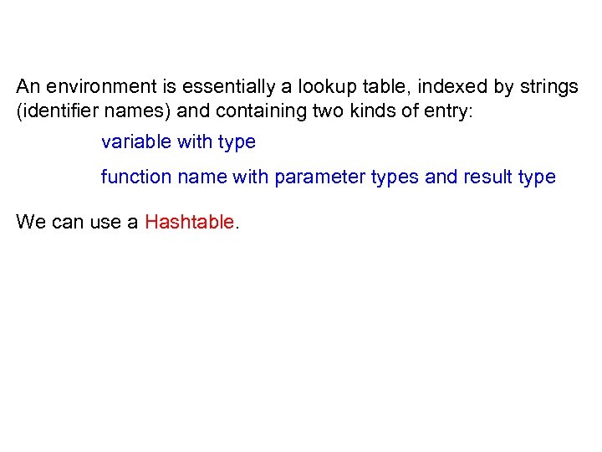Click the word "An" starting the paragraph
Viewport: 602px width, 452px height.
pyautogui.click(x=28, y=86)
